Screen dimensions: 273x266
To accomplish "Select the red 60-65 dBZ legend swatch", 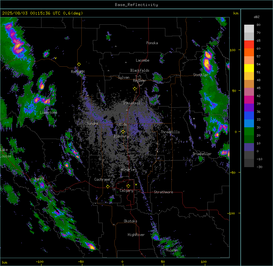I will point(249,45).
